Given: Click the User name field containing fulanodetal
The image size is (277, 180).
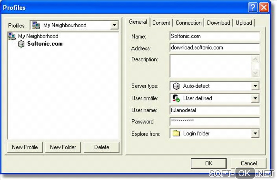Looking at the screenshot, I should pos(215,110).
